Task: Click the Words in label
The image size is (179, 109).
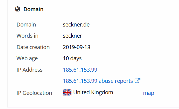Action: 27,36
